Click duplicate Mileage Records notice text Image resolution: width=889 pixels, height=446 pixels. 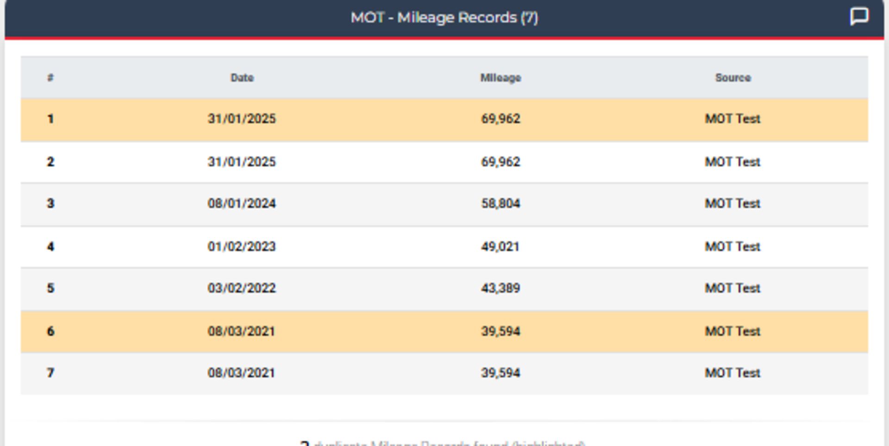point(443,443)
